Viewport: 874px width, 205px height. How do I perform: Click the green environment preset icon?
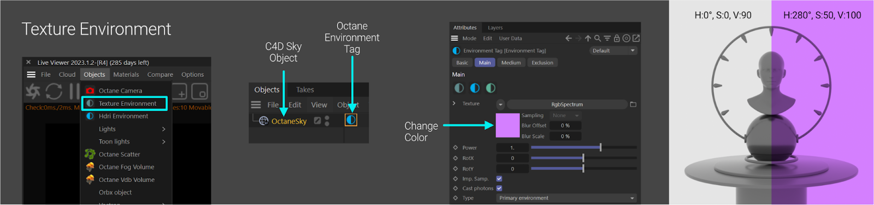[x=491, y=88]
